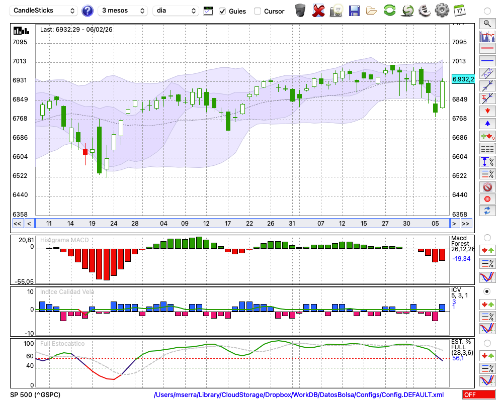Select the radio button next to top toolbar
This screenshot has height=402, width=503.
[487, 11]
